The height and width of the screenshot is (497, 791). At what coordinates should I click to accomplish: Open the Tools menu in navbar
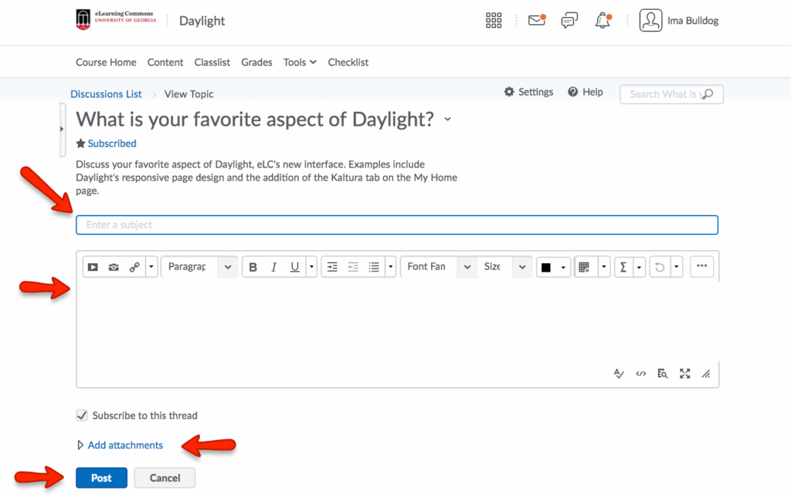pos(300,63)
